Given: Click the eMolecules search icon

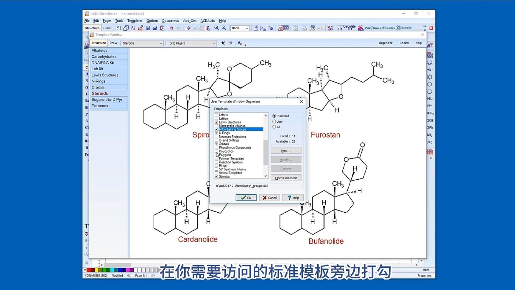Looking at the screenshot, I should (x=387, y=28).
